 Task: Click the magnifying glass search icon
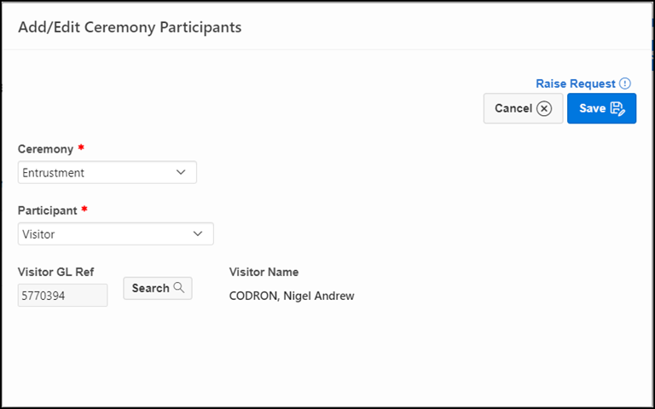179,288
